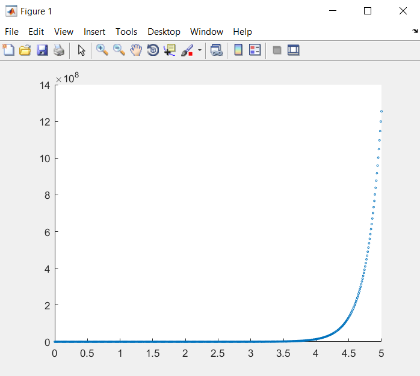This screenshot has height=376, width=420.
Task: Click the x-axis tick label 2.5
Action: click(217, 354)
